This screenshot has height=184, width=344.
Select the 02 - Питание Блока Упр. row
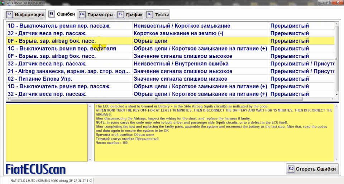(x=170, y=79)
